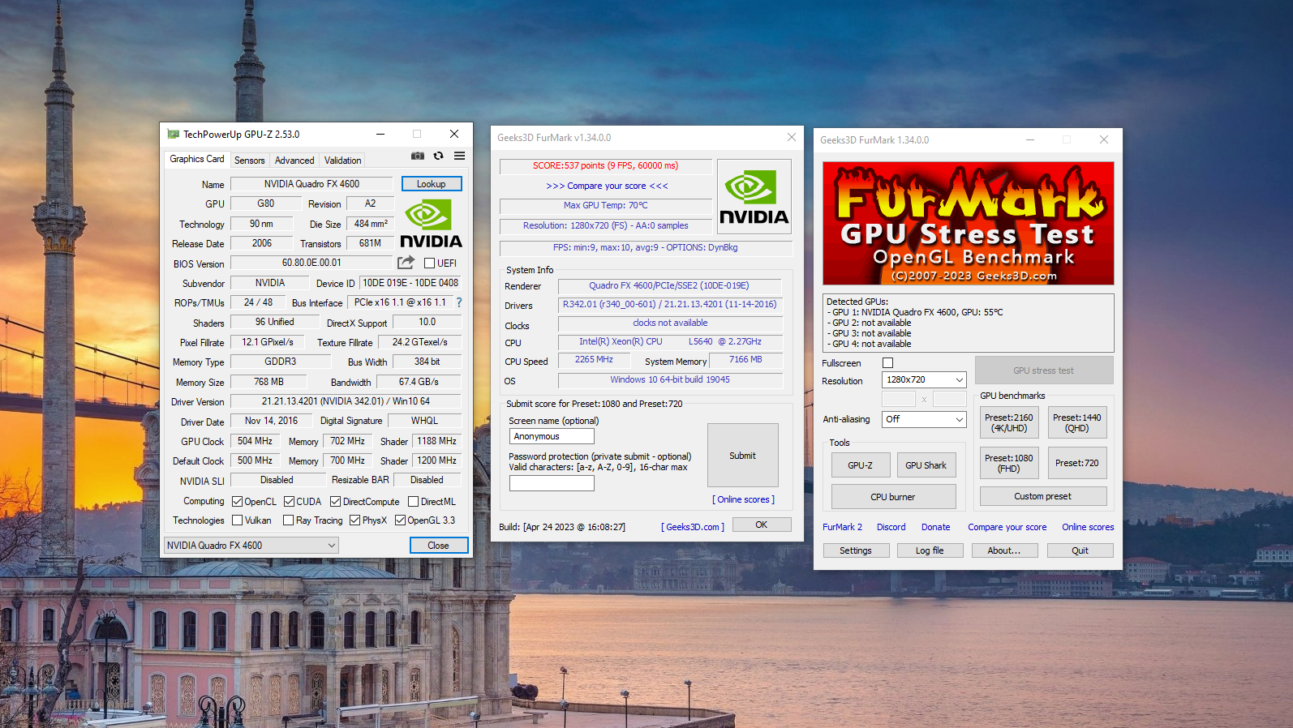Click Online scores link in main FurMark
The height and width of the screenshot is (728, 1293).
(x=1089, y=527)
